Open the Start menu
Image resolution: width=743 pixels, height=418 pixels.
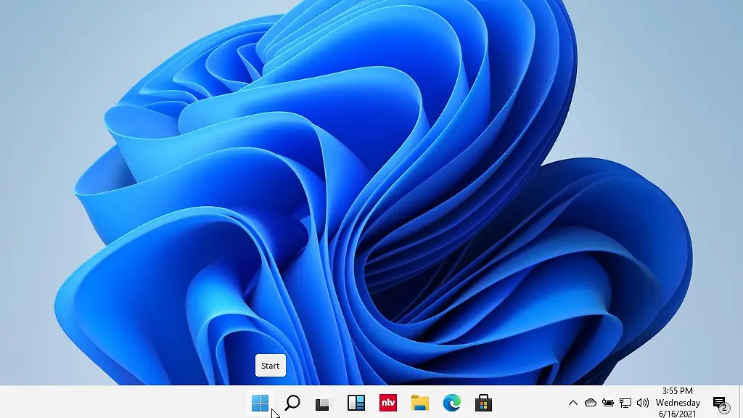pyautogui.click(x=260, y=403)
